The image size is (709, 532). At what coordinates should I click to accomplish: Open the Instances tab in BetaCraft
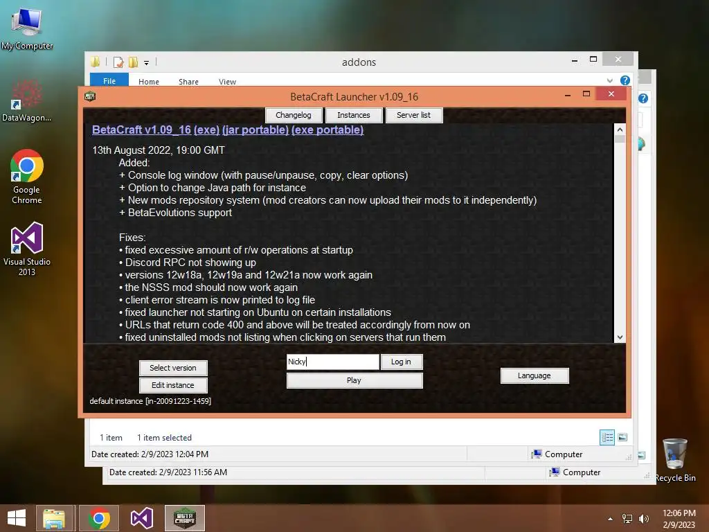pyautogui.click(x=354, y=115)
